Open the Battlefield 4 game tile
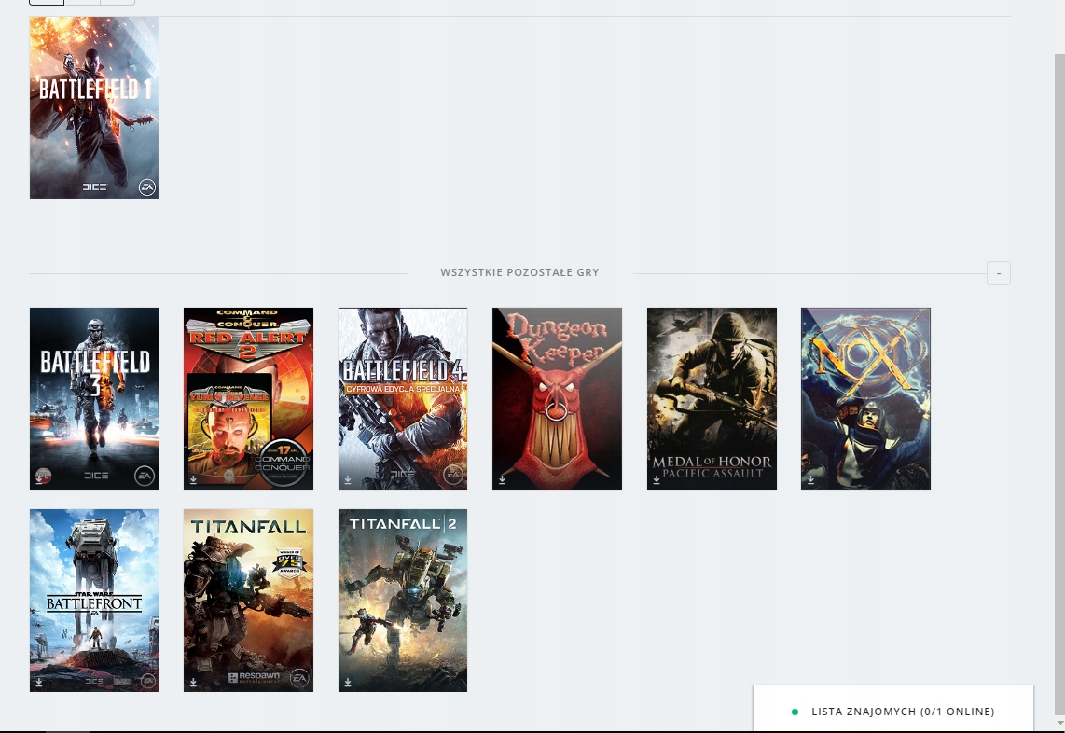The width and height of the screenshot is (1065, 733). point(403,398)
